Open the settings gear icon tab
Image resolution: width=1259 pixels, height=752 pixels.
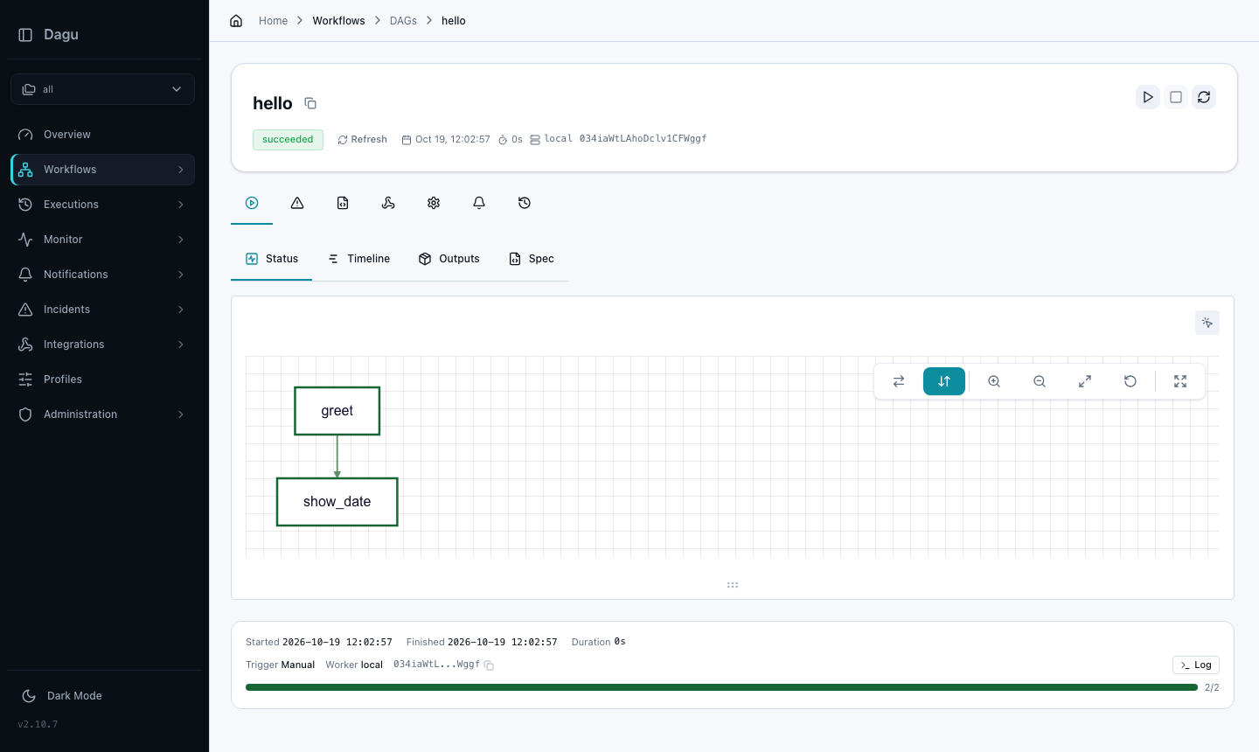tap(434, 203)
